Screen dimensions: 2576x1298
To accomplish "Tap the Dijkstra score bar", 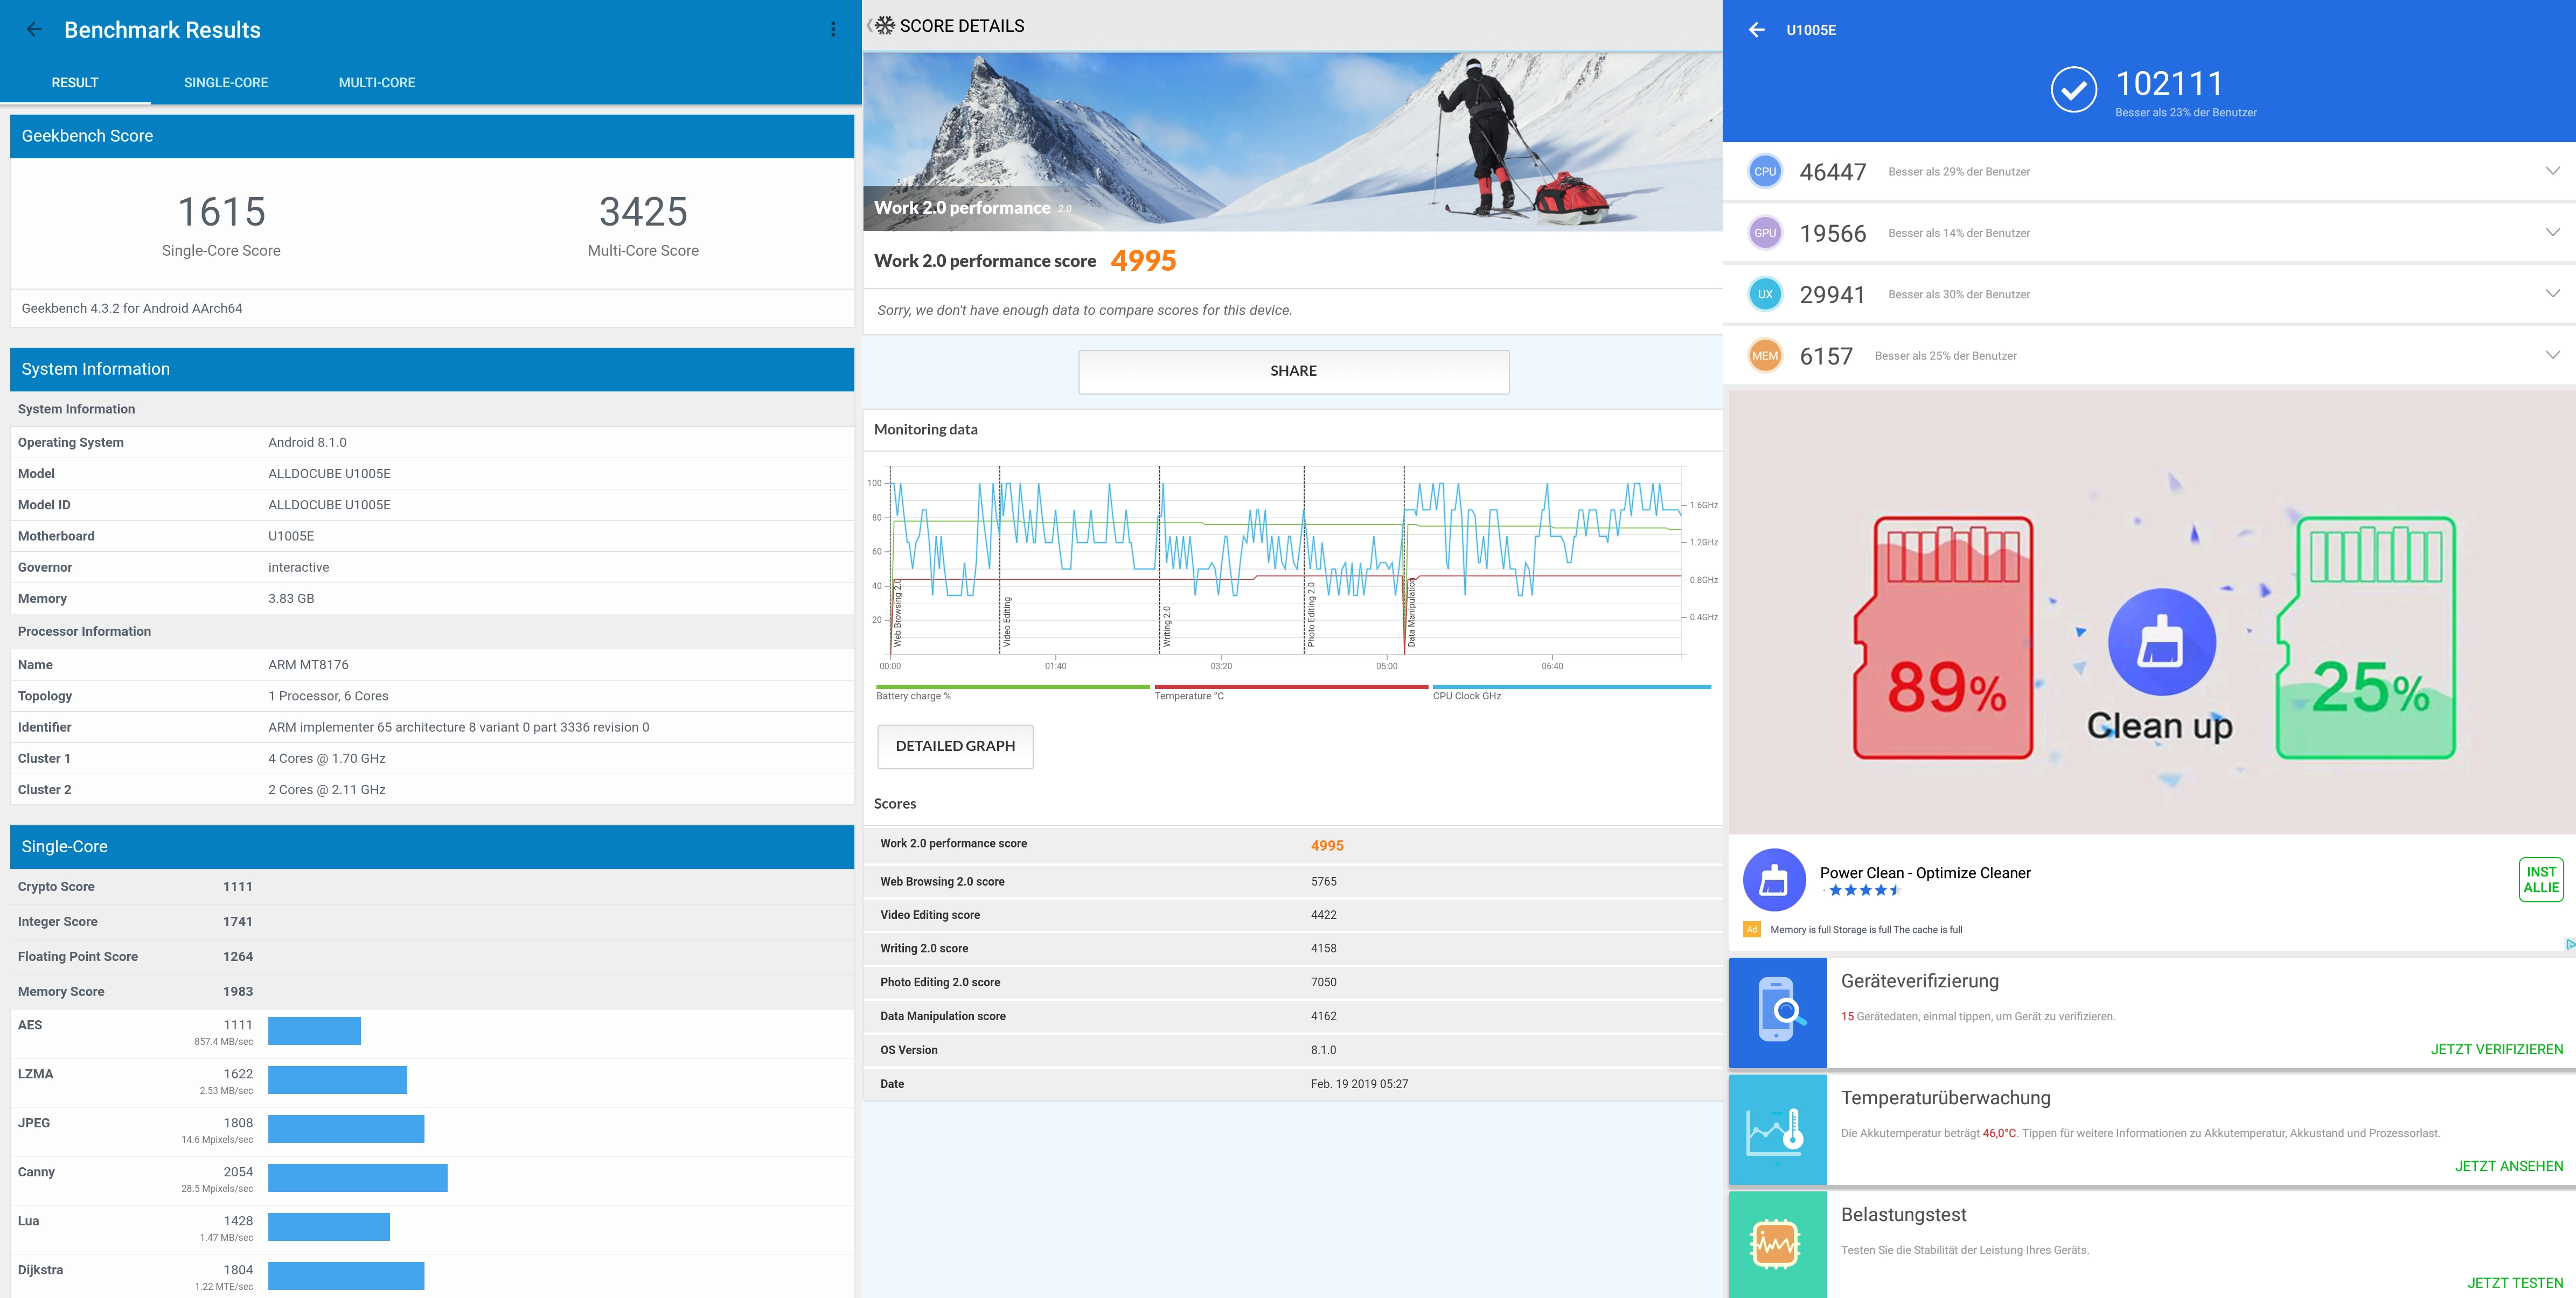I will [346, 1276].
